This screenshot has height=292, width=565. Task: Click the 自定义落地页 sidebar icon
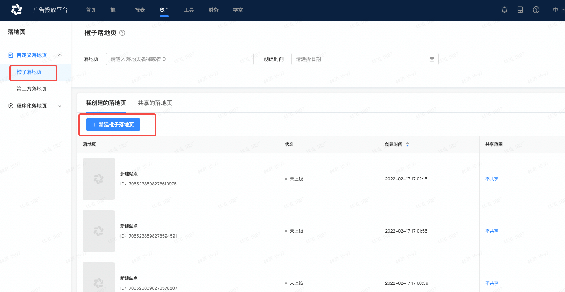coord(11,55)
